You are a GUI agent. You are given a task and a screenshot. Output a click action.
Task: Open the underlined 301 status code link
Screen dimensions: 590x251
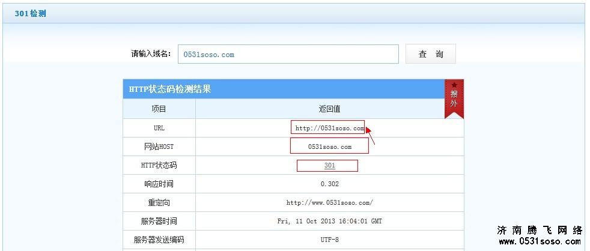coord(330,166)
